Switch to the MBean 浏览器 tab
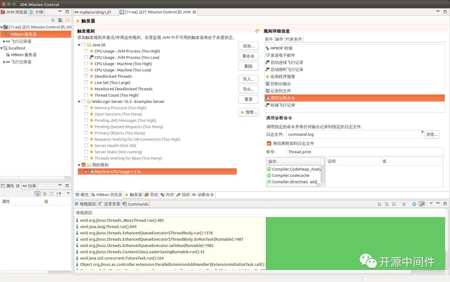 point(107,195)
